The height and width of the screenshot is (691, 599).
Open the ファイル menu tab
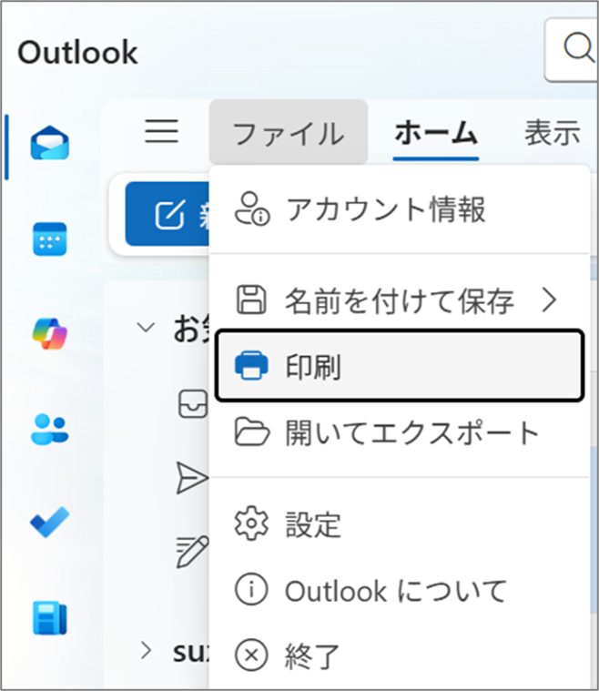tap(288, 134)
